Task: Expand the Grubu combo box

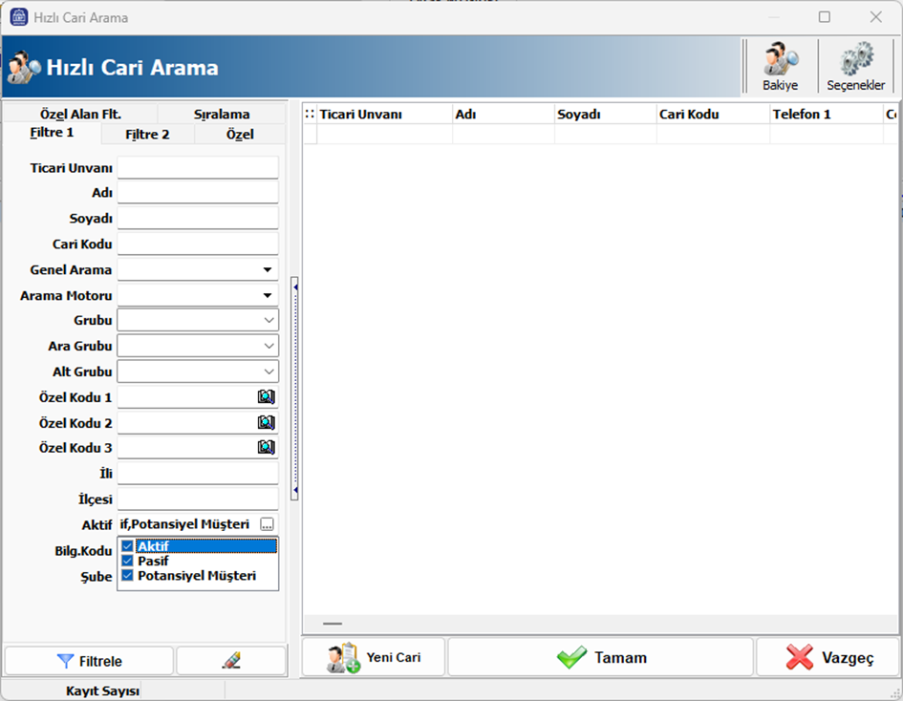Action: [269, 321]
